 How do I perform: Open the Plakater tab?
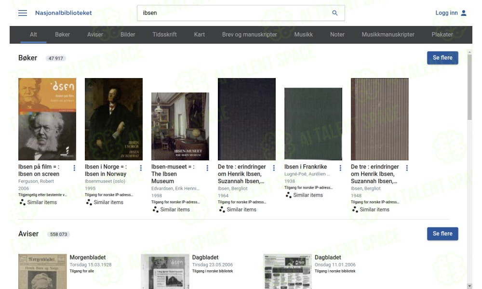pos(442,34)
